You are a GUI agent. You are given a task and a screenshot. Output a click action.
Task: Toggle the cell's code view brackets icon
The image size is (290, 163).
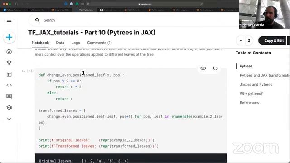[x=215, y=68]
